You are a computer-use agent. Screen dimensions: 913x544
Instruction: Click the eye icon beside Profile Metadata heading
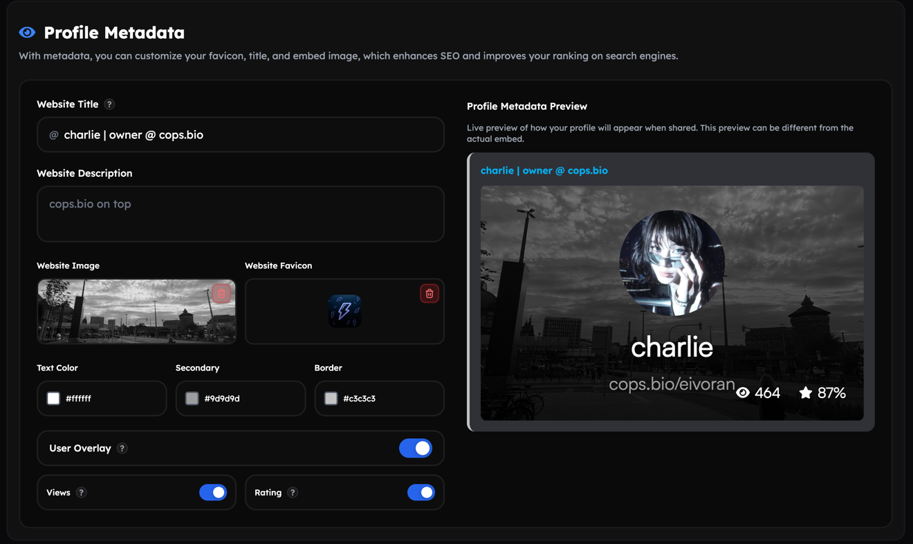pos(26,32)
